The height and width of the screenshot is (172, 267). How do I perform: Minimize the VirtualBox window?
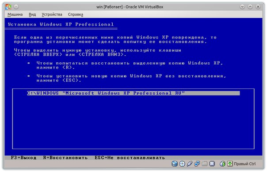242,7
